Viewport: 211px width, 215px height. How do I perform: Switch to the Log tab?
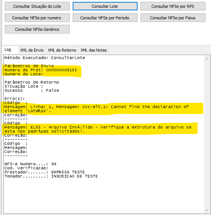pyautogui.click(x=8, y=50)
